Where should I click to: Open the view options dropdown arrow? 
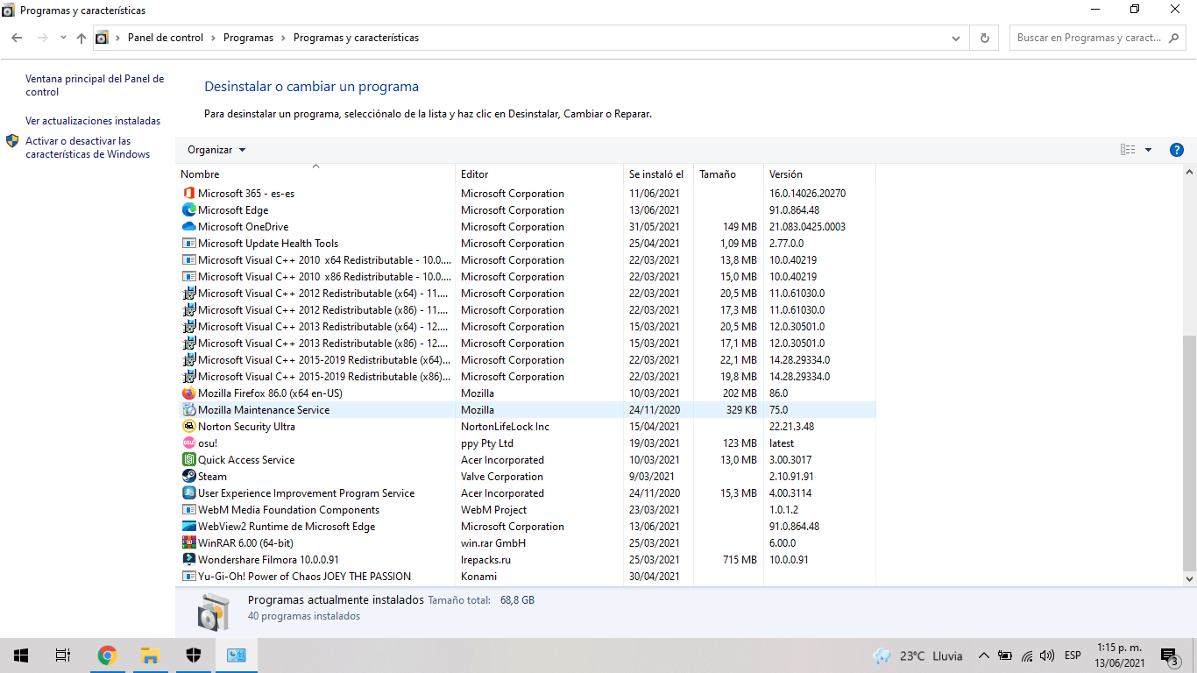coord(1148,150)
